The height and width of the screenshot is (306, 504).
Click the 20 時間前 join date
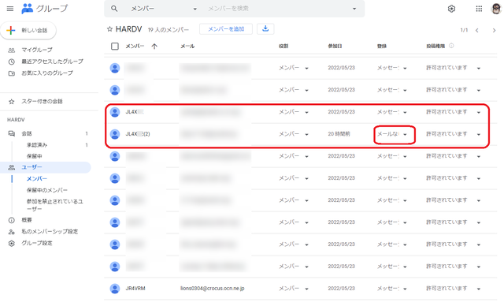point(339,134)
